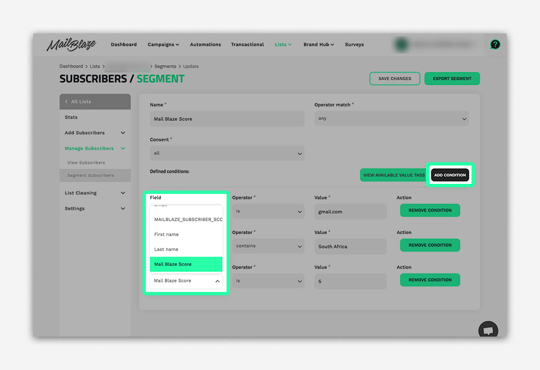The width and height of the screenshot is (540, 370).
Task: Click Lists in the breadcrumb
Action: [x=95, y=66]
